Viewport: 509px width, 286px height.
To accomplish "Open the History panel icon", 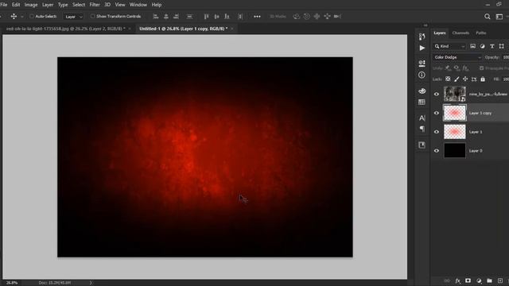I will tap(422, 37).
